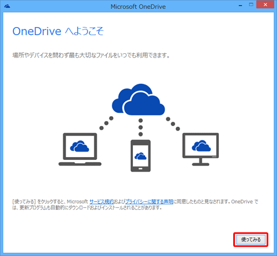This screenshot has height=256, width=277.
Task: Click the 使ってみる button
Action: coord(251,239)
